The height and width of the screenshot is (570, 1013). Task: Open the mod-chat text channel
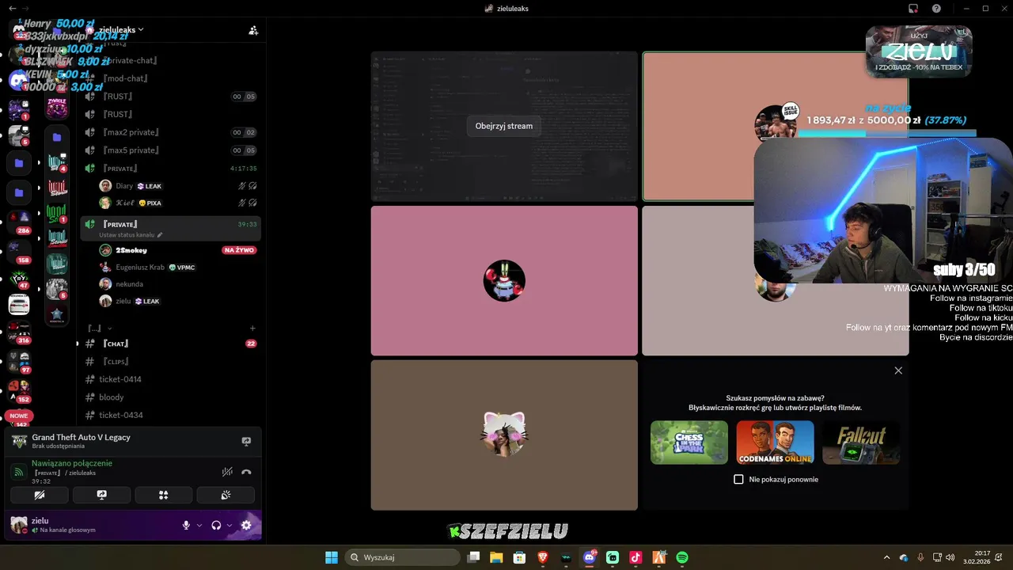click(170, 78)
